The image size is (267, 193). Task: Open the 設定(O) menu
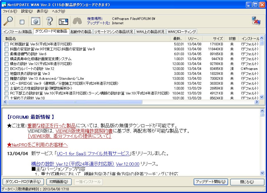pos(27,11)
